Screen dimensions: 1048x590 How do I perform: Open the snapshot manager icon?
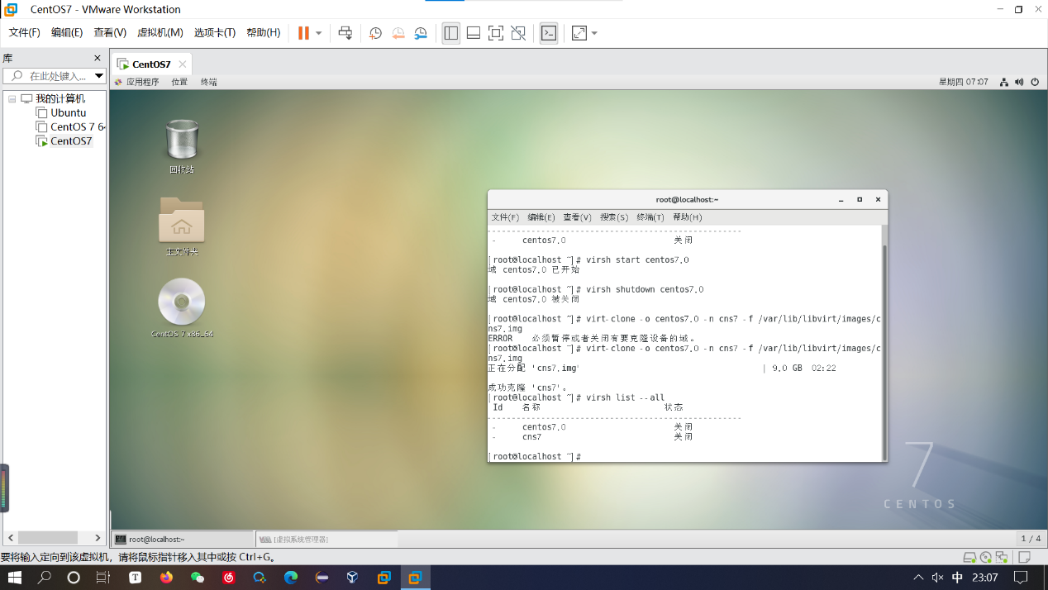click(421, 33)
